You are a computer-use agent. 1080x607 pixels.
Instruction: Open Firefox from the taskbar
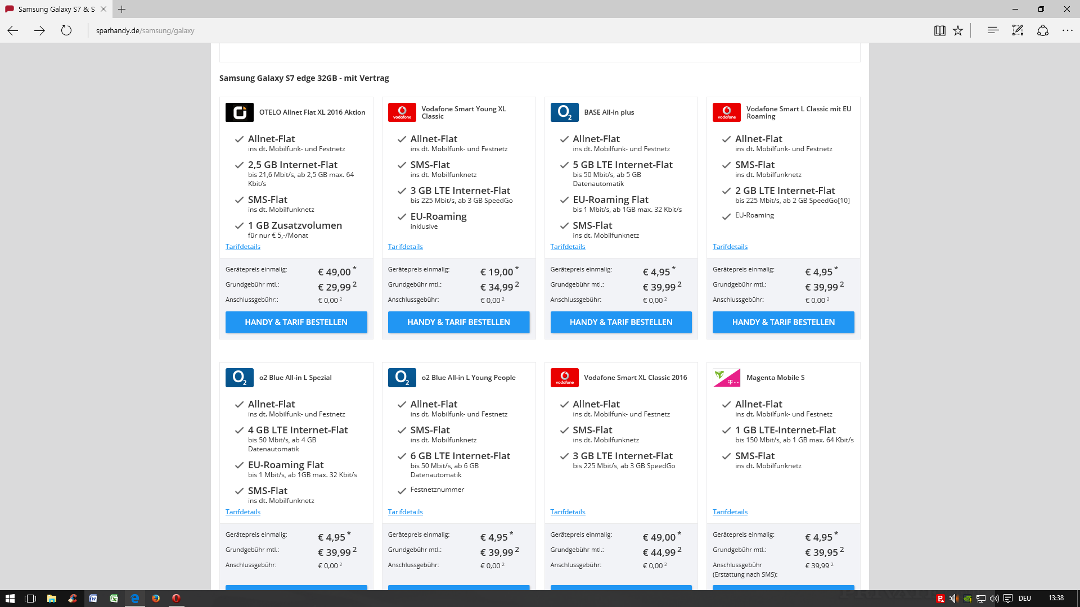[156, 598]
